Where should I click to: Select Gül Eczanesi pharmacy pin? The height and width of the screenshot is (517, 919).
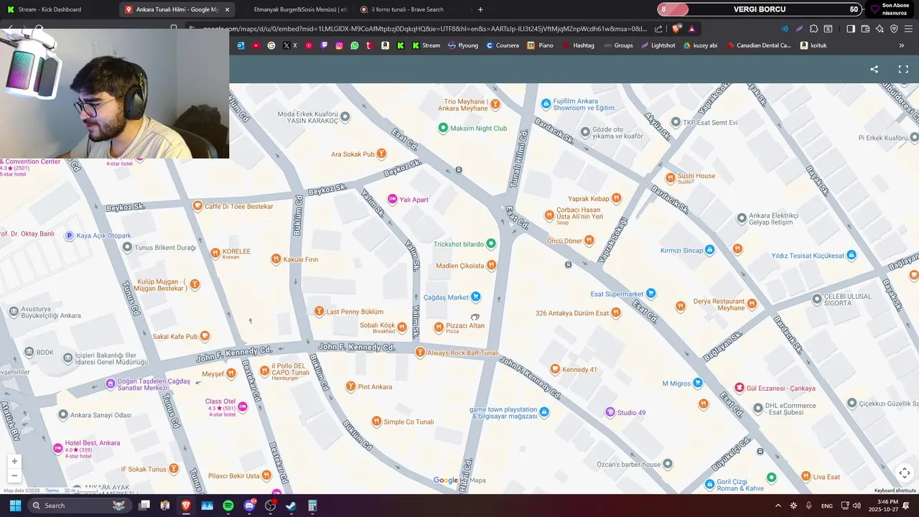coord(739,388)
